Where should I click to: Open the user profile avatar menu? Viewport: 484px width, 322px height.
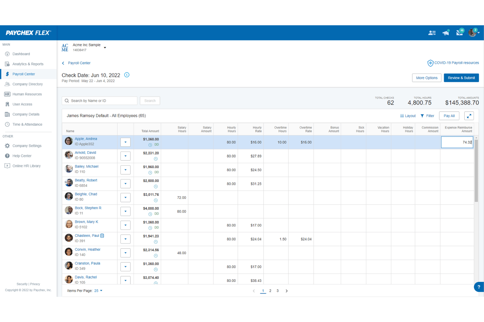click(473, 32)
